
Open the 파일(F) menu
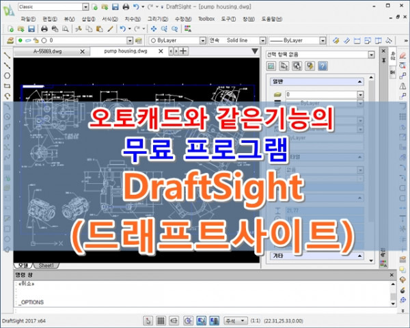point(28,19)
